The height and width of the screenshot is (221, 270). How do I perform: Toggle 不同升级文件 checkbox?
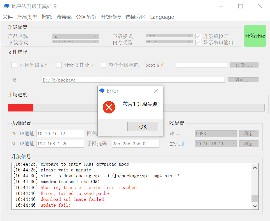(14, 65)
